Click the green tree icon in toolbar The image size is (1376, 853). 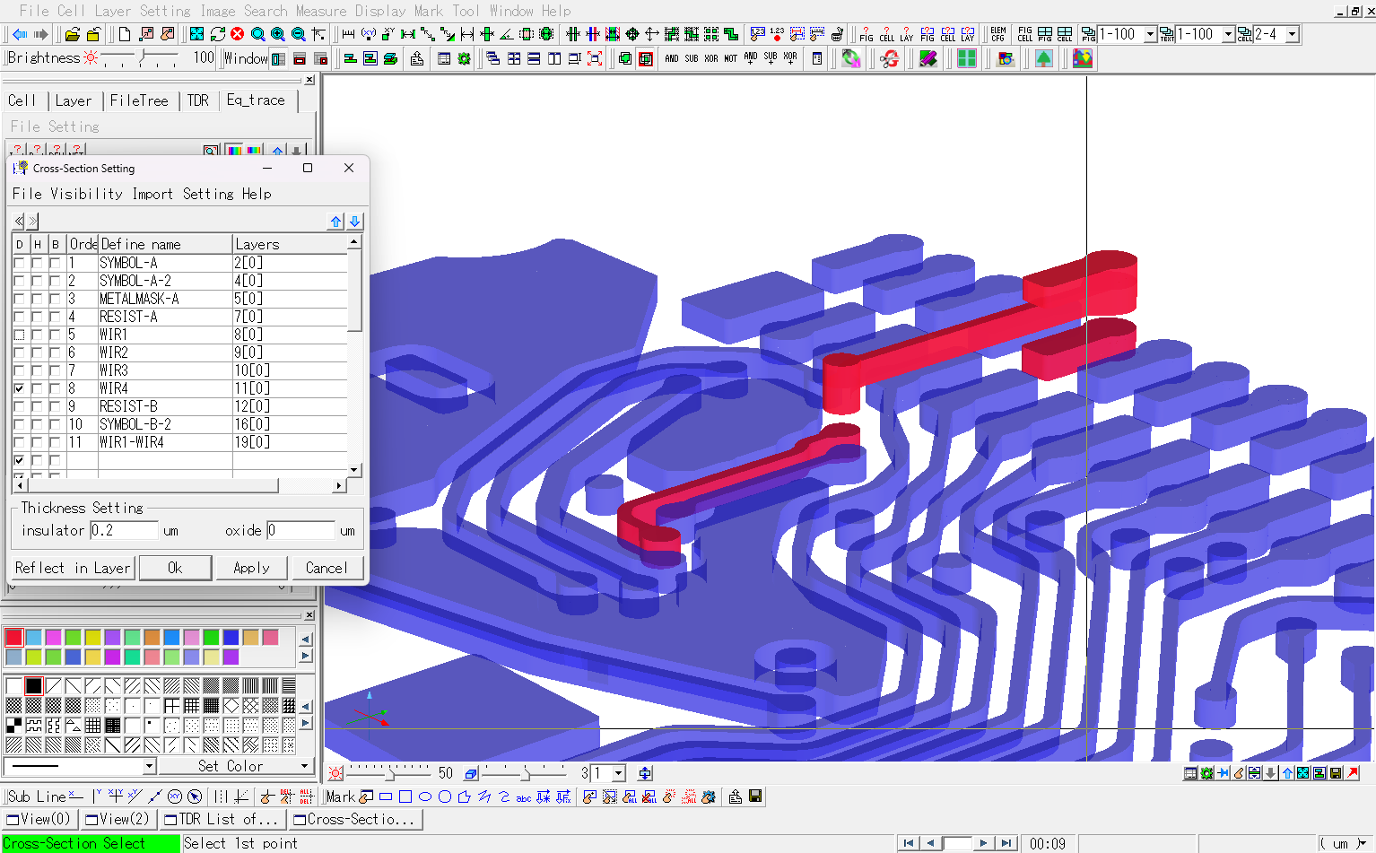point(1044,58)
